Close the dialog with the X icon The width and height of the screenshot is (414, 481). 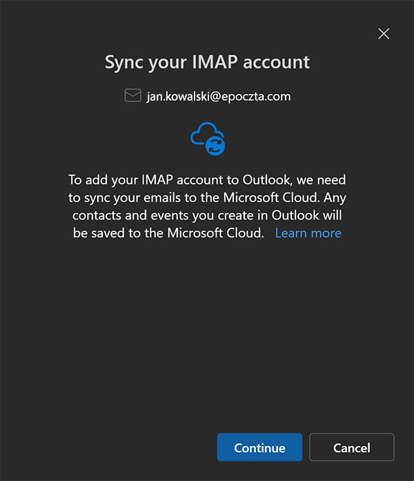point(384,33)
